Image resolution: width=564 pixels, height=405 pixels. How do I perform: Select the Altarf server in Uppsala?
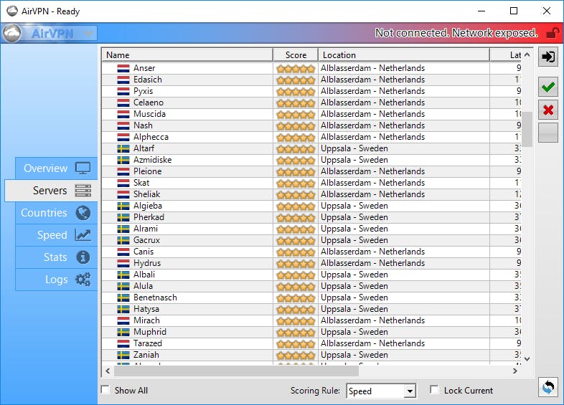[x=311, y=148]
